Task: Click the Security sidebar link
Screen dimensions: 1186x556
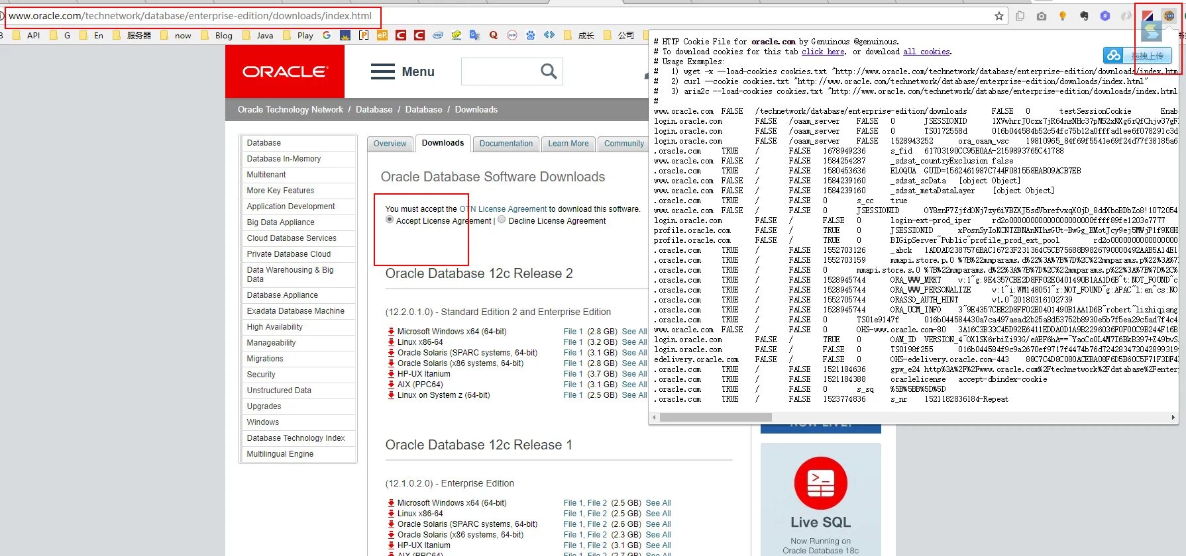Action: pyautogui.click(x=261, y=375)
